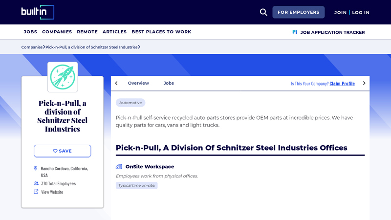The width and height of the screenshot is (391, 220).
Task: Save the Pick-n-Pull company
Action: pyautogui.click(x=62, y=151)
